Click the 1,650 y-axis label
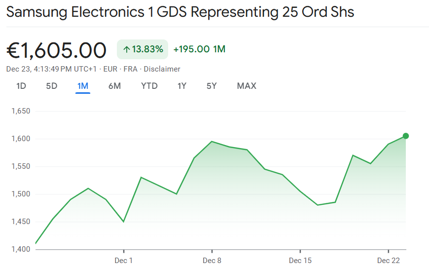The width and height of the screenshot is (429, 267). pos(21,111)
